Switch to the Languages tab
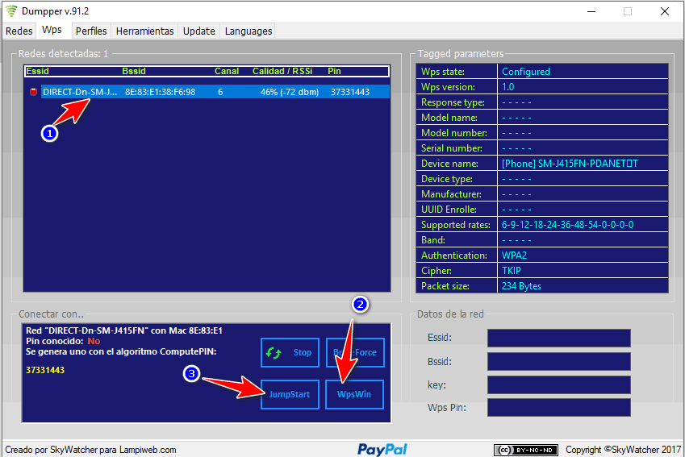This screenshot has width=685, height=457. 249,31
